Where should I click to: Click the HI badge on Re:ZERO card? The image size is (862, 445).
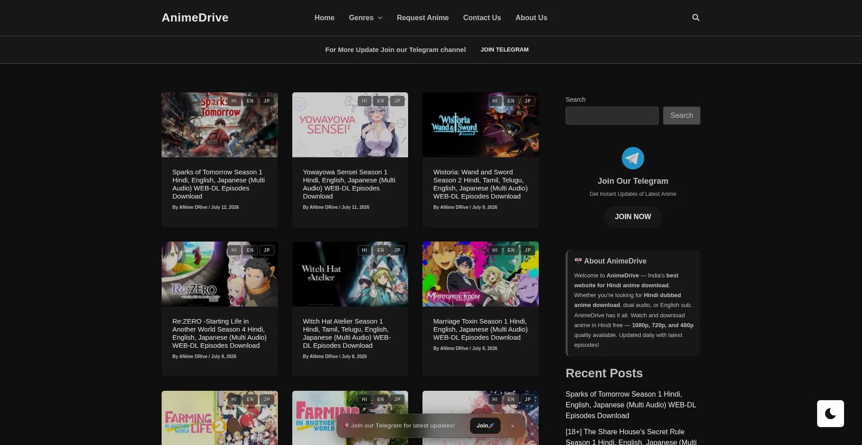click(x=234, y=250)
